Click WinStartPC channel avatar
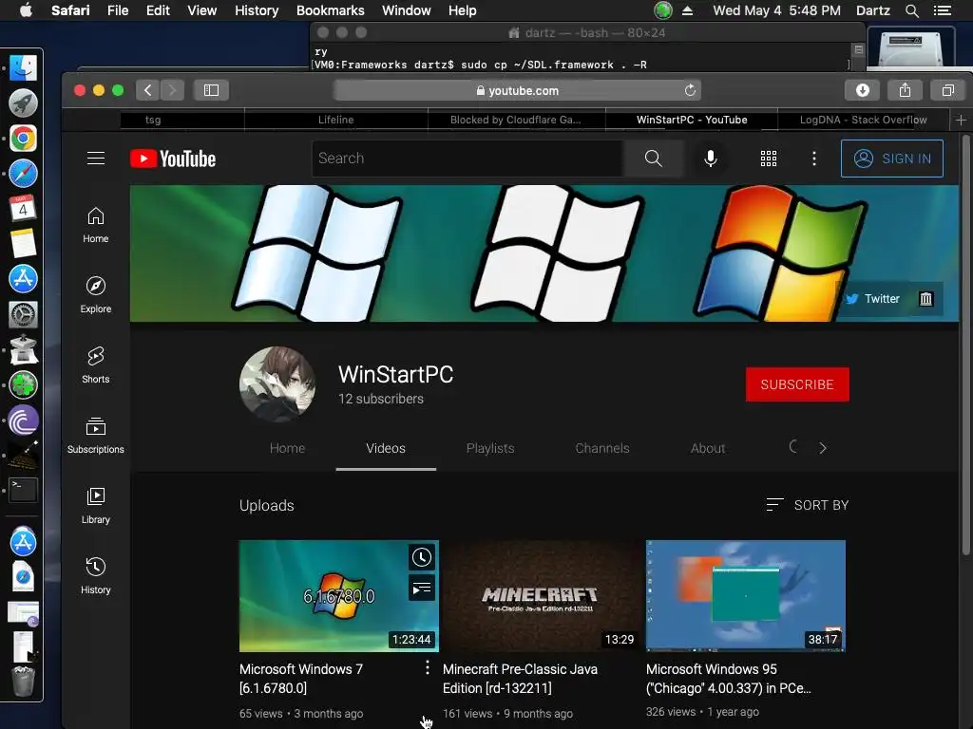973x729 pixels. 277,384
